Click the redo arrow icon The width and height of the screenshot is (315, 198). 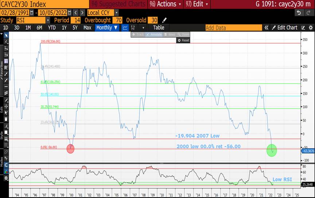coord(308,12)
